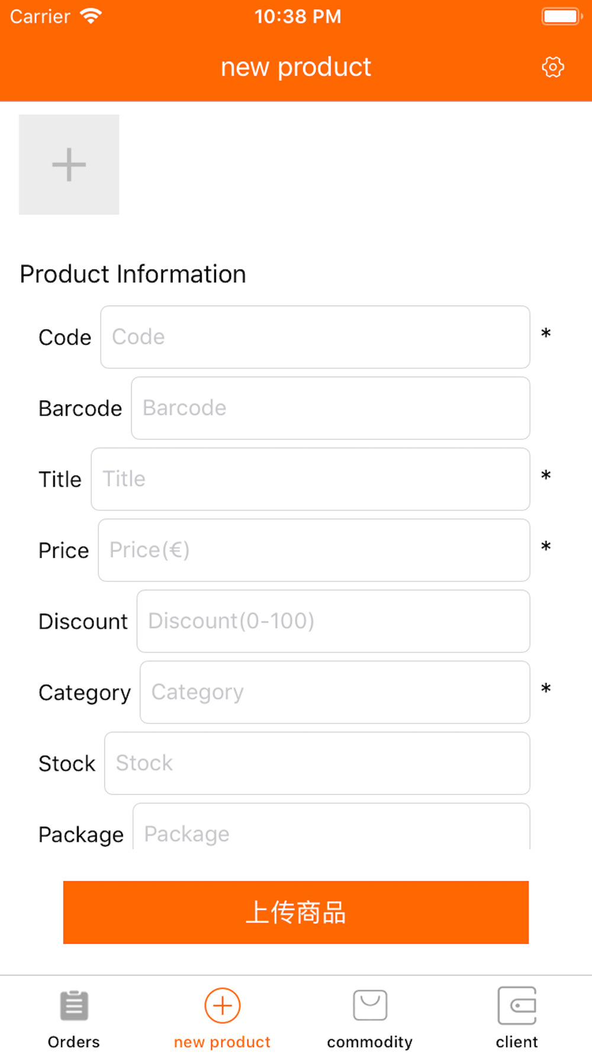Switch to the client tab label
This screenshot has height=1053, width=592.
coord(517,1042)
